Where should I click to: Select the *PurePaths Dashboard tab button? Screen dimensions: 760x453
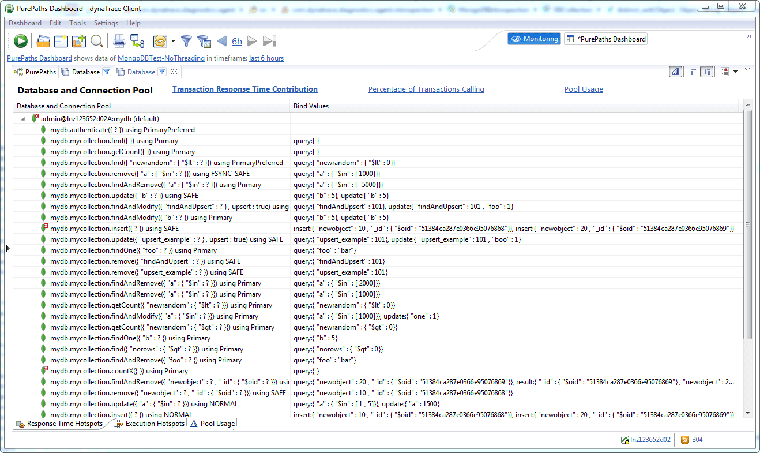606,39
